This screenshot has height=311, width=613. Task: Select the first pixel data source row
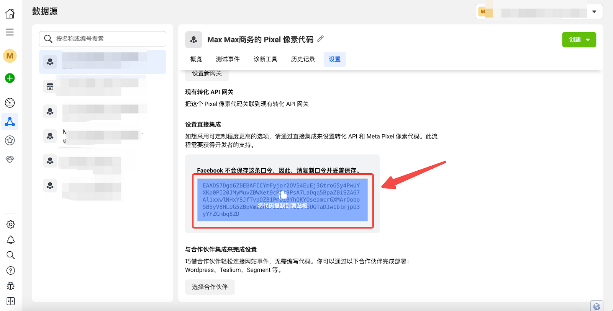(x=103, y=62)
